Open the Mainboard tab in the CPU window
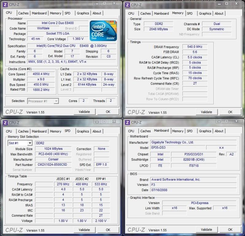Image resolution: width=245 pixels, height=236 pixels. (39, 13)
